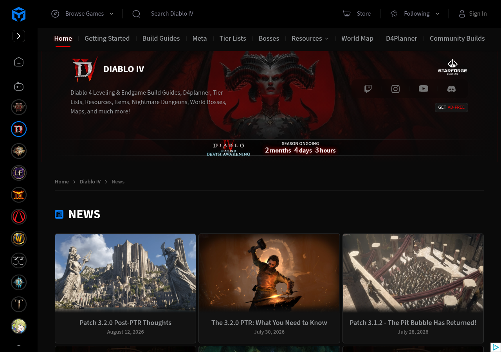Open the home icon in the sidebar
501x352 pixels.
[x=19, y=62]
